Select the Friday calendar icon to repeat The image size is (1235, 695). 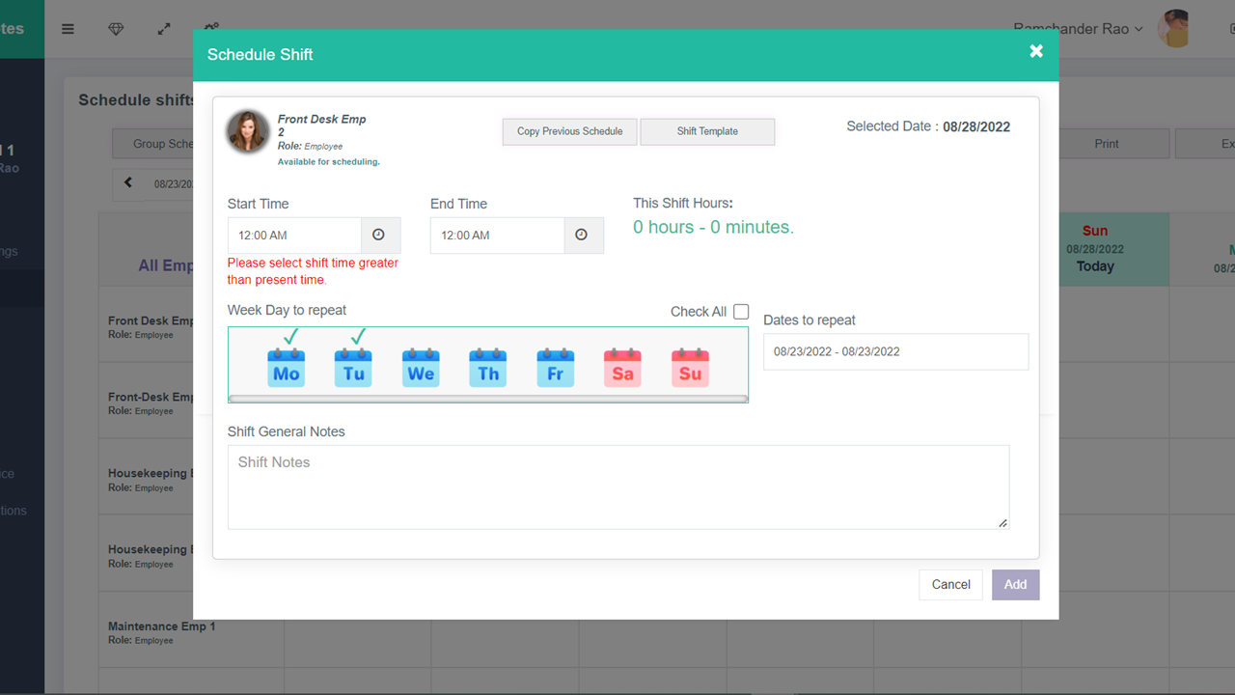555,365
